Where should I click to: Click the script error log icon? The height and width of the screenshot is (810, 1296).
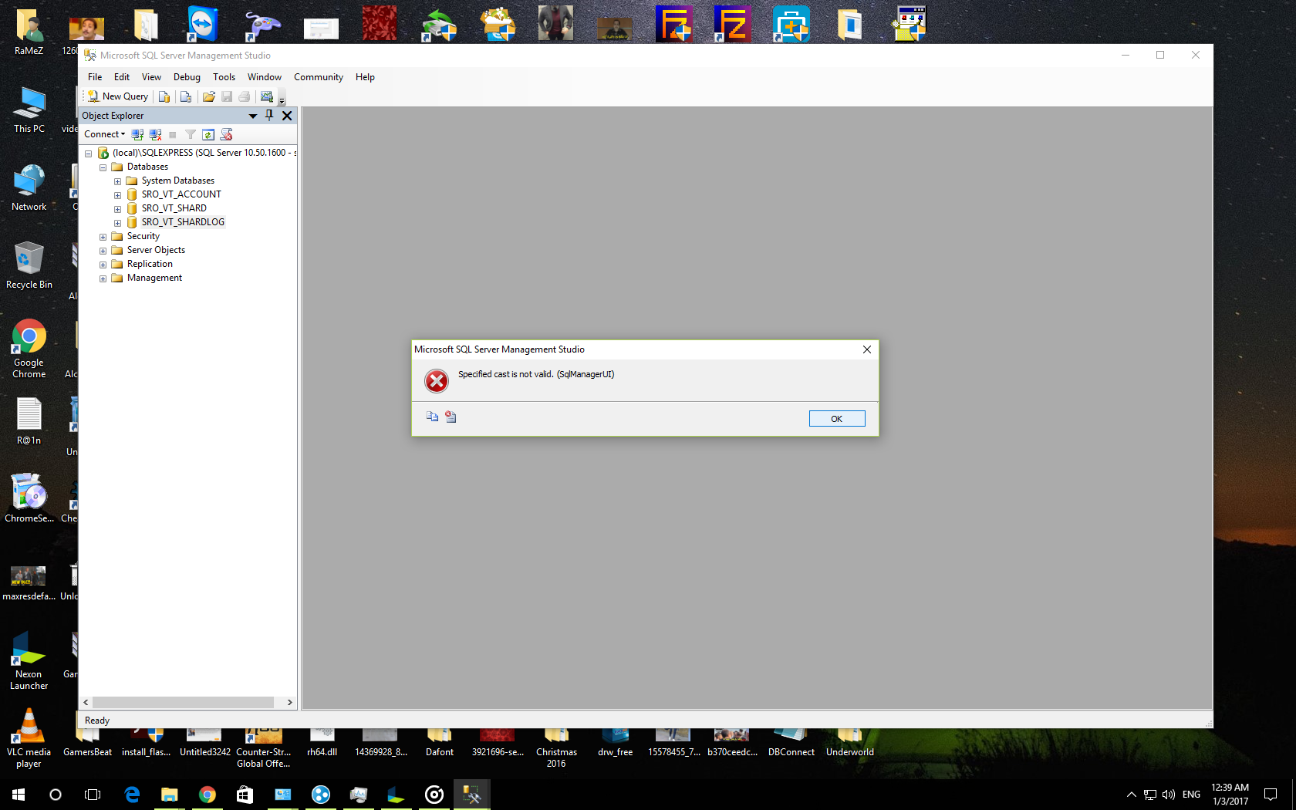tap(226, 134)
